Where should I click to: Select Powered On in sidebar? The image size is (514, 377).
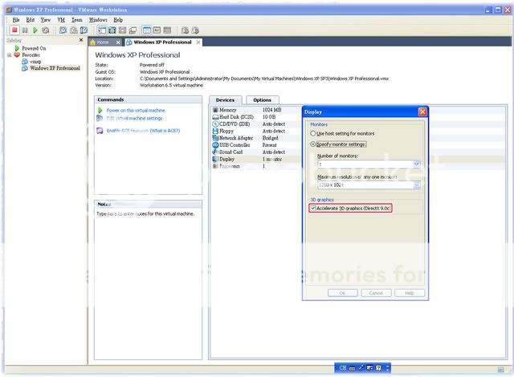point(34,48)
